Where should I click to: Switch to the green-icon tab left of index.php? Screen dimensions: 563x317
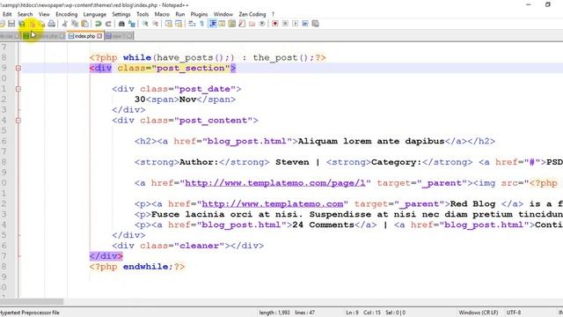click(44, 36)
